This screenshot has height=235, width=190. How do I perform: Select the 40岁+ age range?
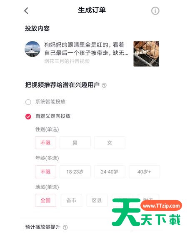point(144,172)
